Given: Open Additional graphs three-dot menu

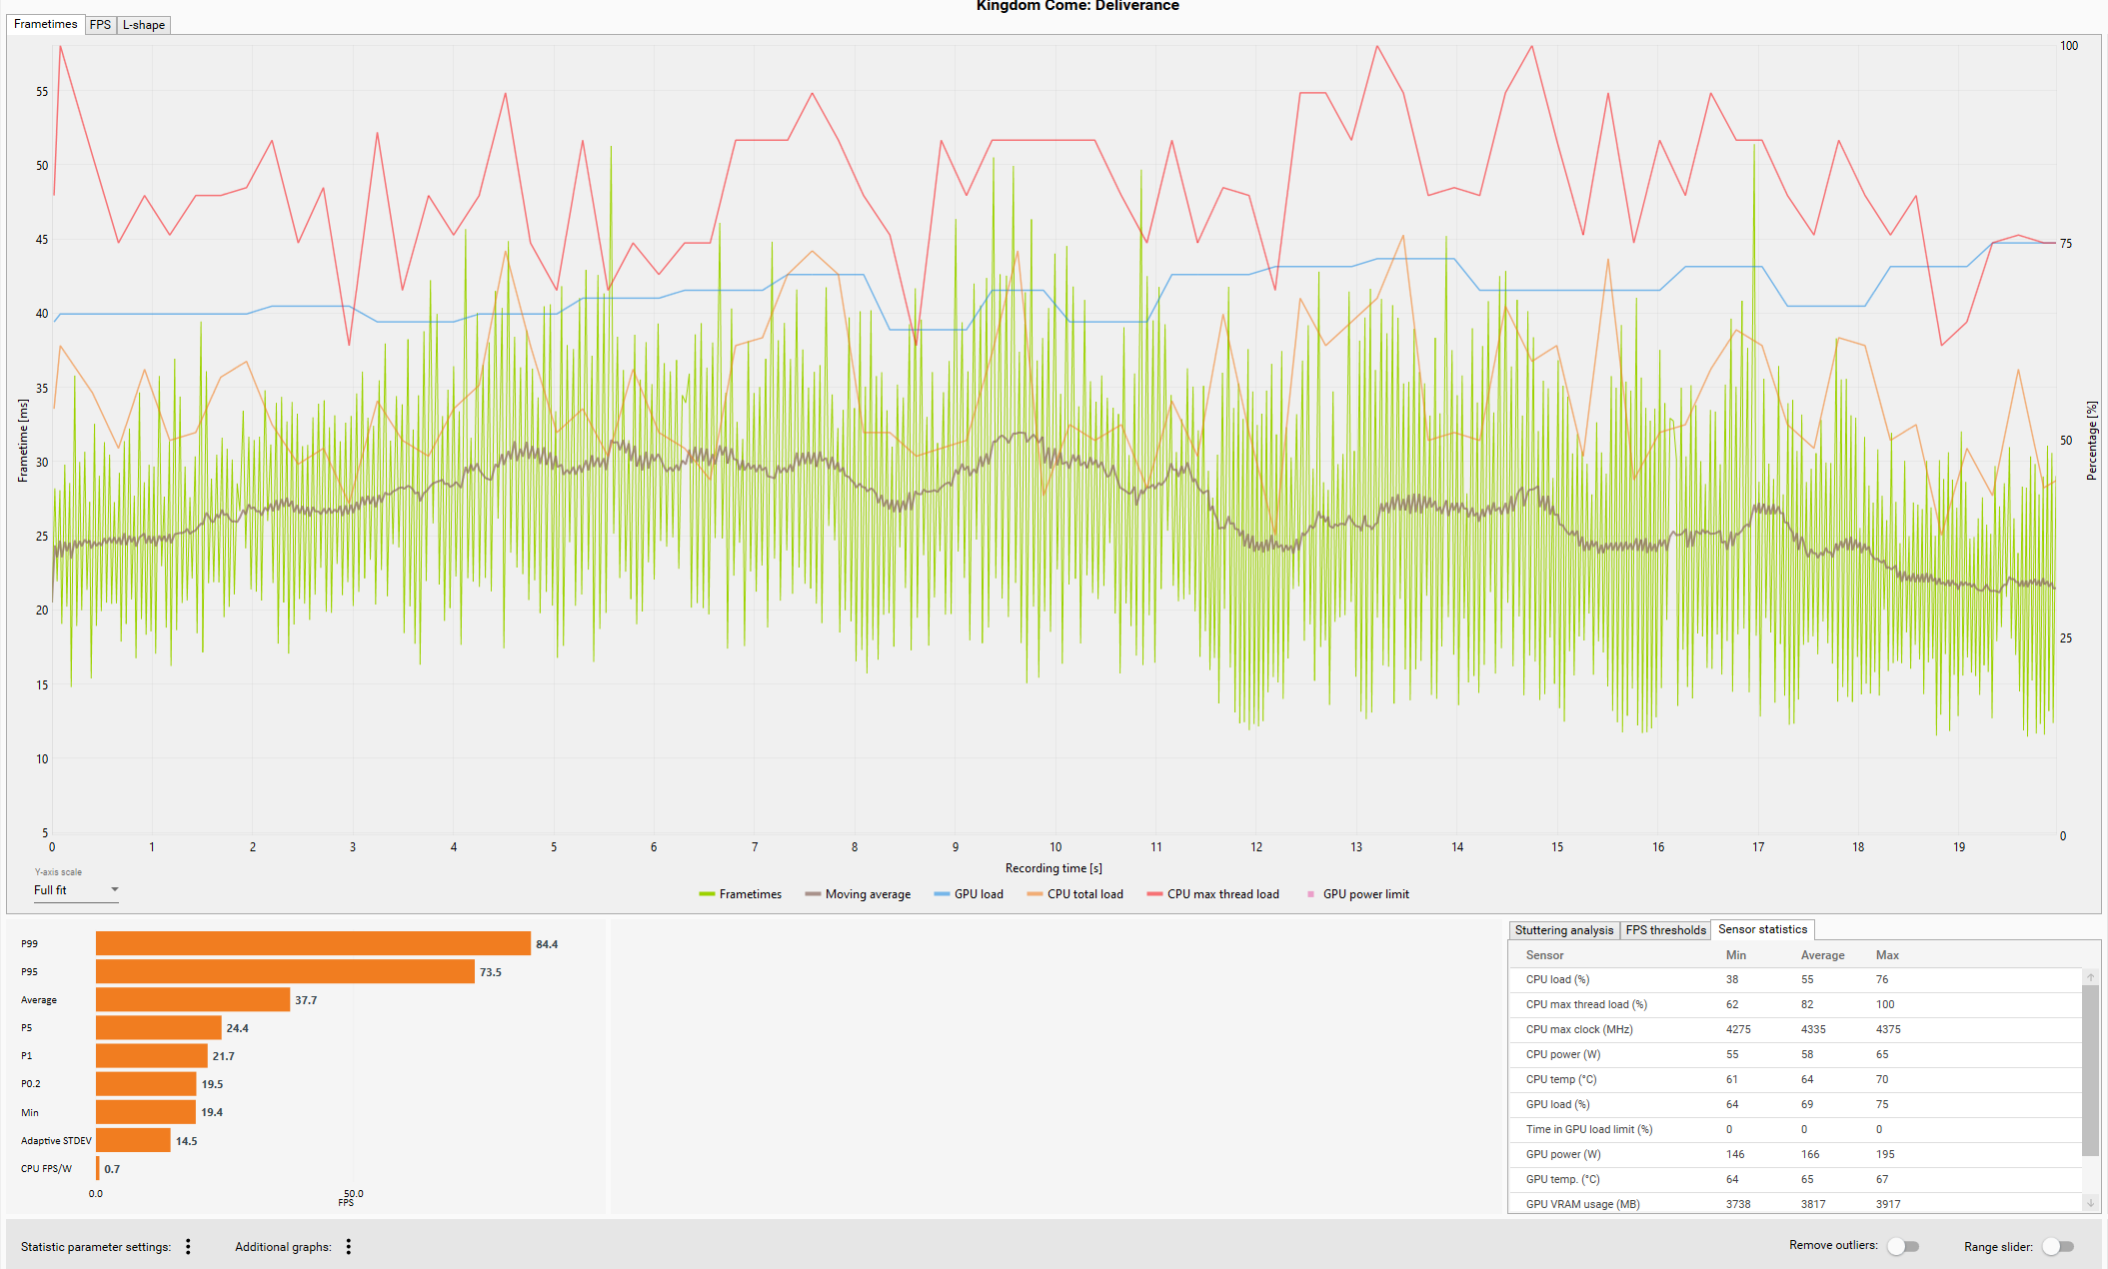Looking at the screenshot, I should [348, 1246].
